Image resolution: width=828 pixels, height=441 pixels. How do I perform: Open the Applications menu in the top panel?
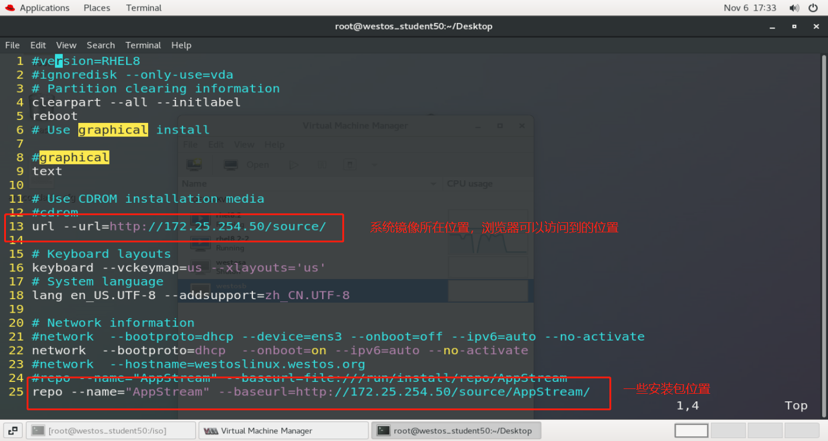37,8
